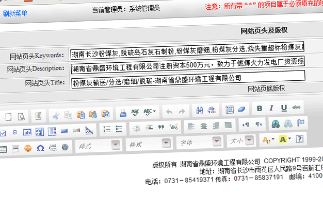Click the 网站页头Keywords input field
Screen dimensions: 323x212
[x=187, y=50]
